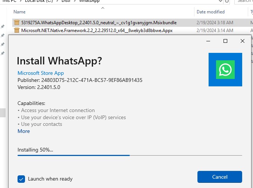Click the Local Disk (C:) breadcrumb
Screen dimensions: 253x188
[39, 1]
